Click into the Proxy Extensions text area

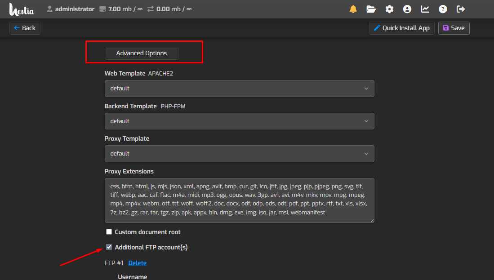click(x=239, y=200)
